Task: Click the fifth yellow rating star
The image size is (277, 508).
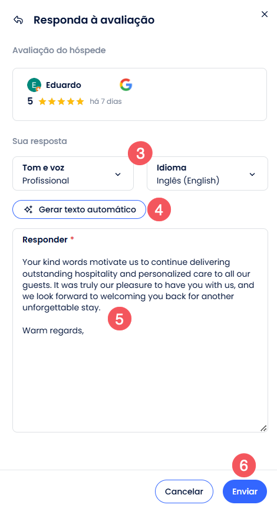Action: pyautogui.click(x=80, y=101)
